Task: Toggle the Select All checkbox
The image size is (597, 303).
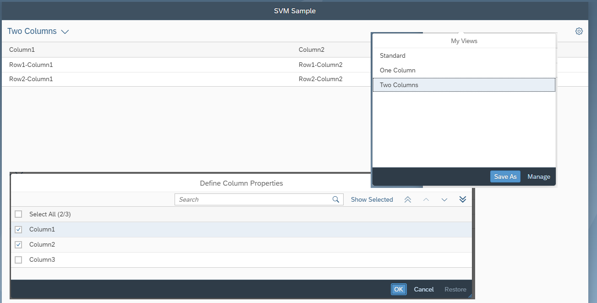Action: pyautogui.click(x=18, y=214)
